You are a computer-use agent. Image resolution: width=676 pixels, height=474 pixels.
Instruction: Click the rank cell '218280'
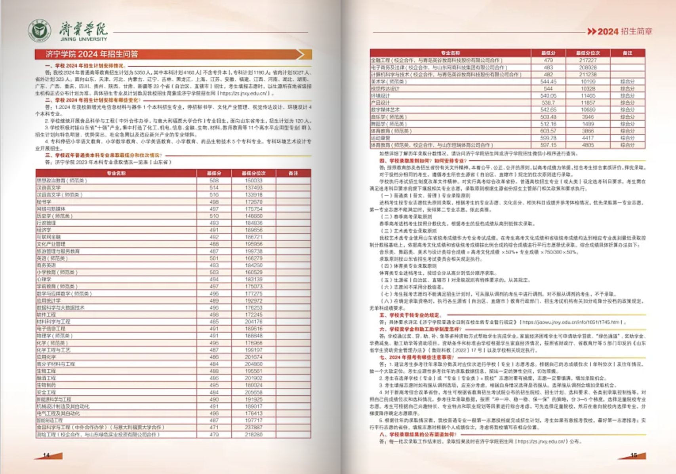pyautogui.click(x=254, y=435)
